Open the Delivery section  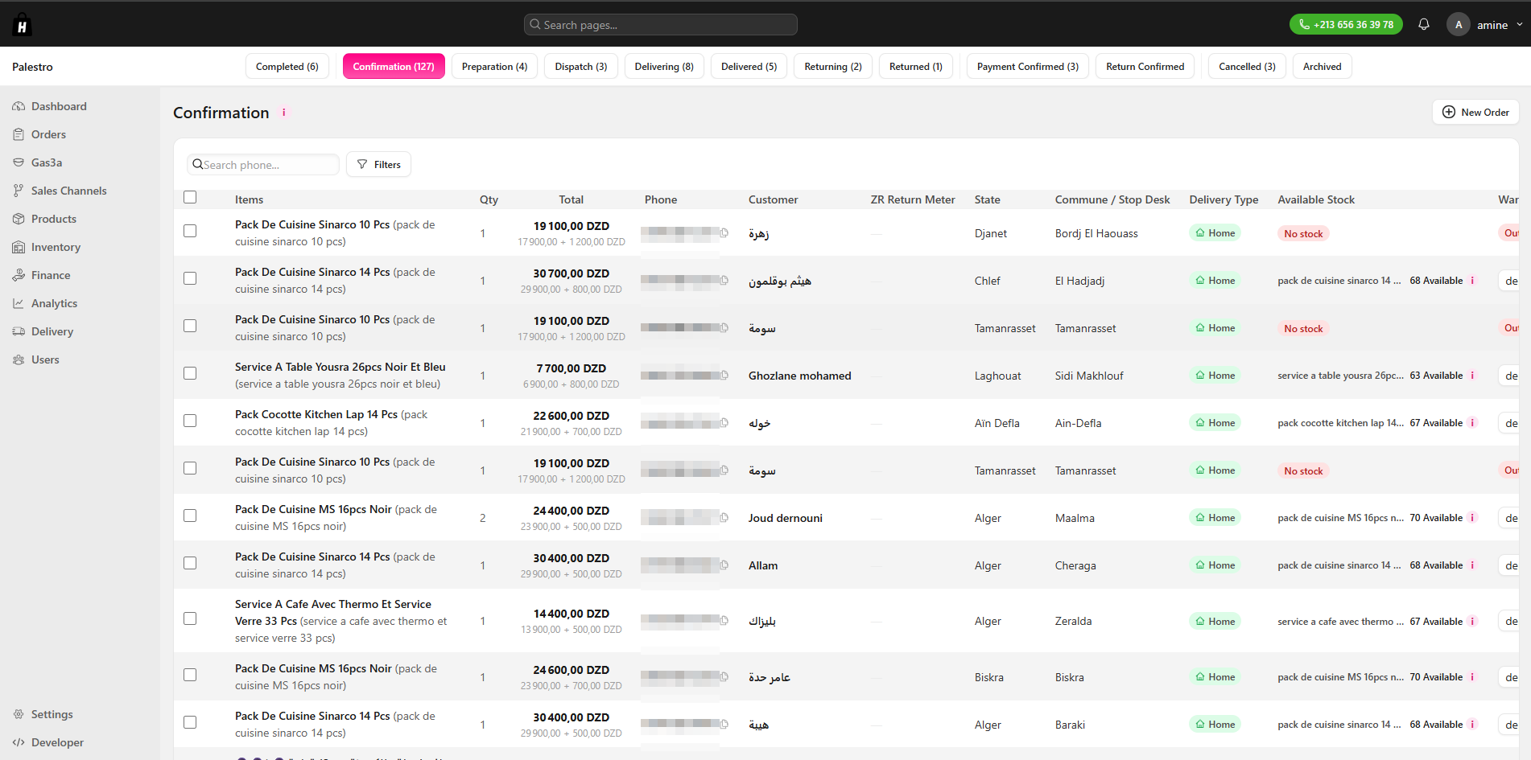pos(52,331)
